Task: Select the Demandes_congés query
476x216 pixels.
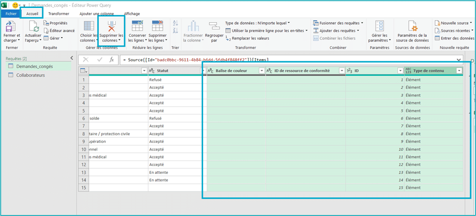Action: point(38,67)
